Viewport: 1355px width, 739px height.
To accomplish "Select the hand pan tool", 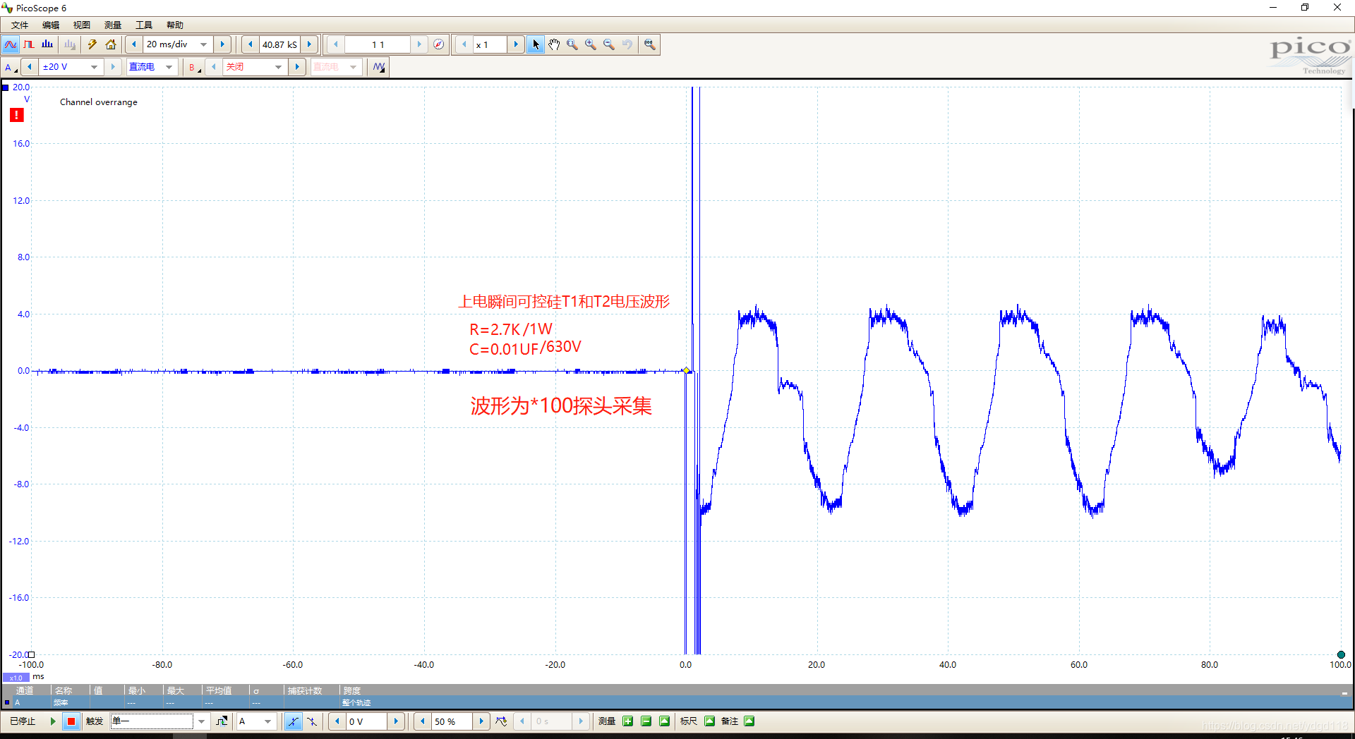I will 554,44.
